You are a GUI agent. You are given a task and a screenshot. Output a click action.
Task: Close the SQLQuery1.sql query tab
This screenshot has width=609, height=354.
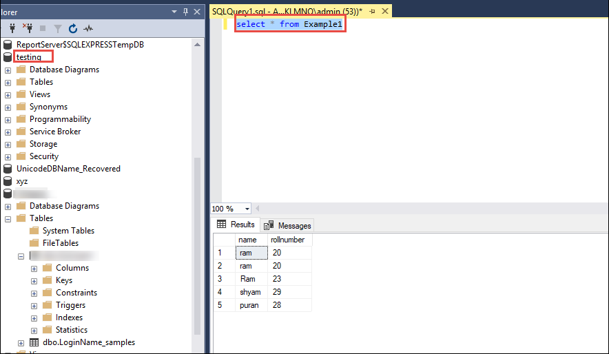(x=385, y=11)
